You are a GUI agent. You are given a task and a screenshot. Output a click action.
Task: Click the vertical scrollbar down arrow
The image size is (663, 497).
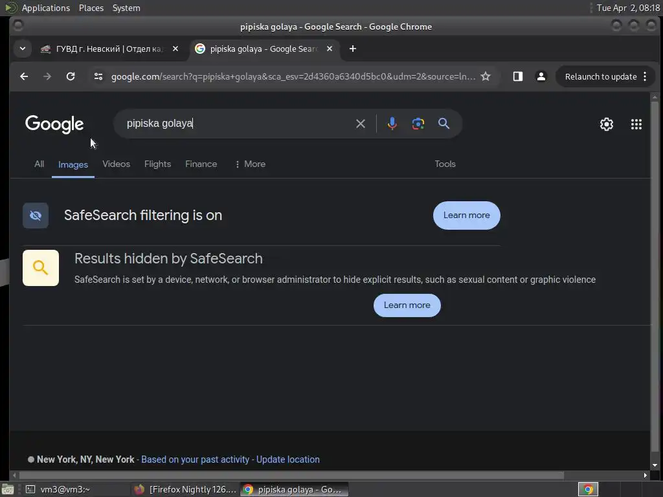pyautogui.click(x=655, y=465)
